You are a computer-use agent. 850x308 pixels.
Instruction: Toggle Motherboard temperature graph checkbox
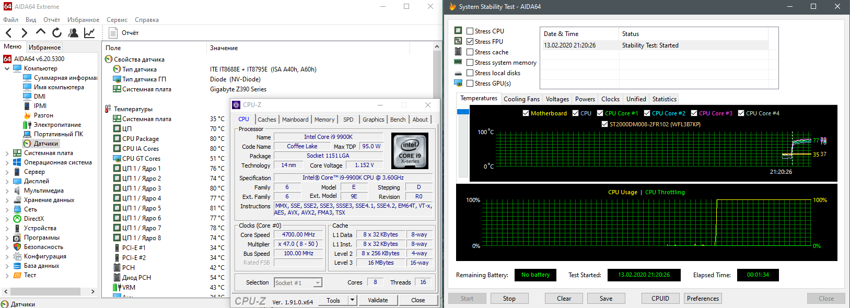(526, 113)
